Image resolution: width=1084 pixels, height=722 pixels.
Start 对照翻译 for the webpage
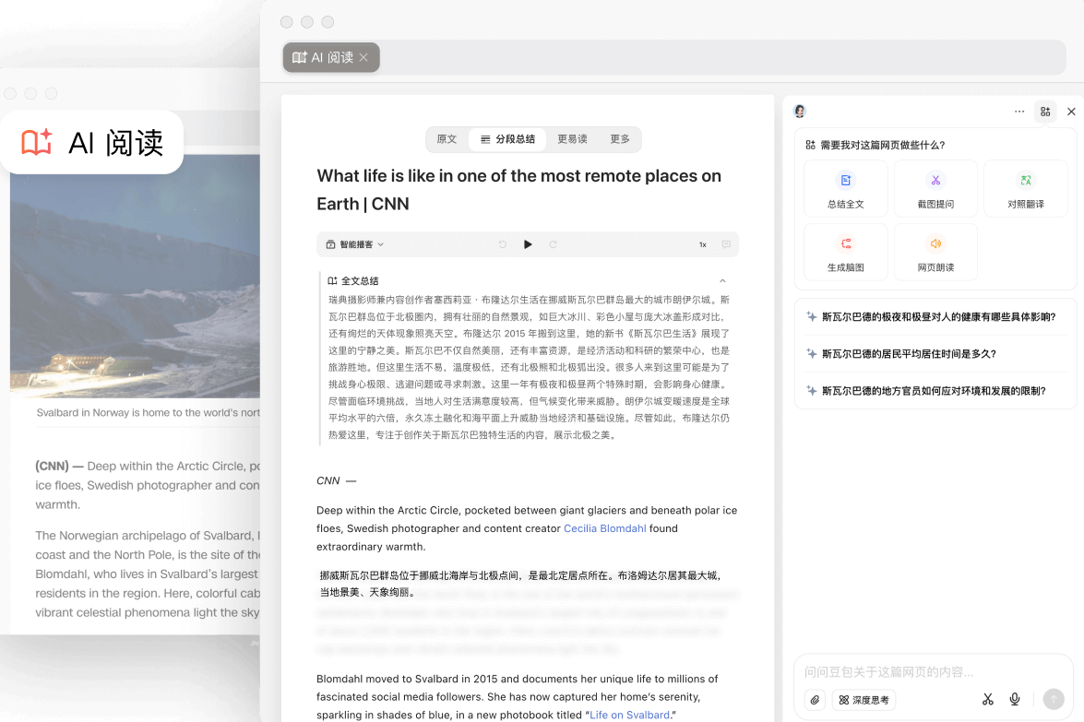click(1025, 188)
